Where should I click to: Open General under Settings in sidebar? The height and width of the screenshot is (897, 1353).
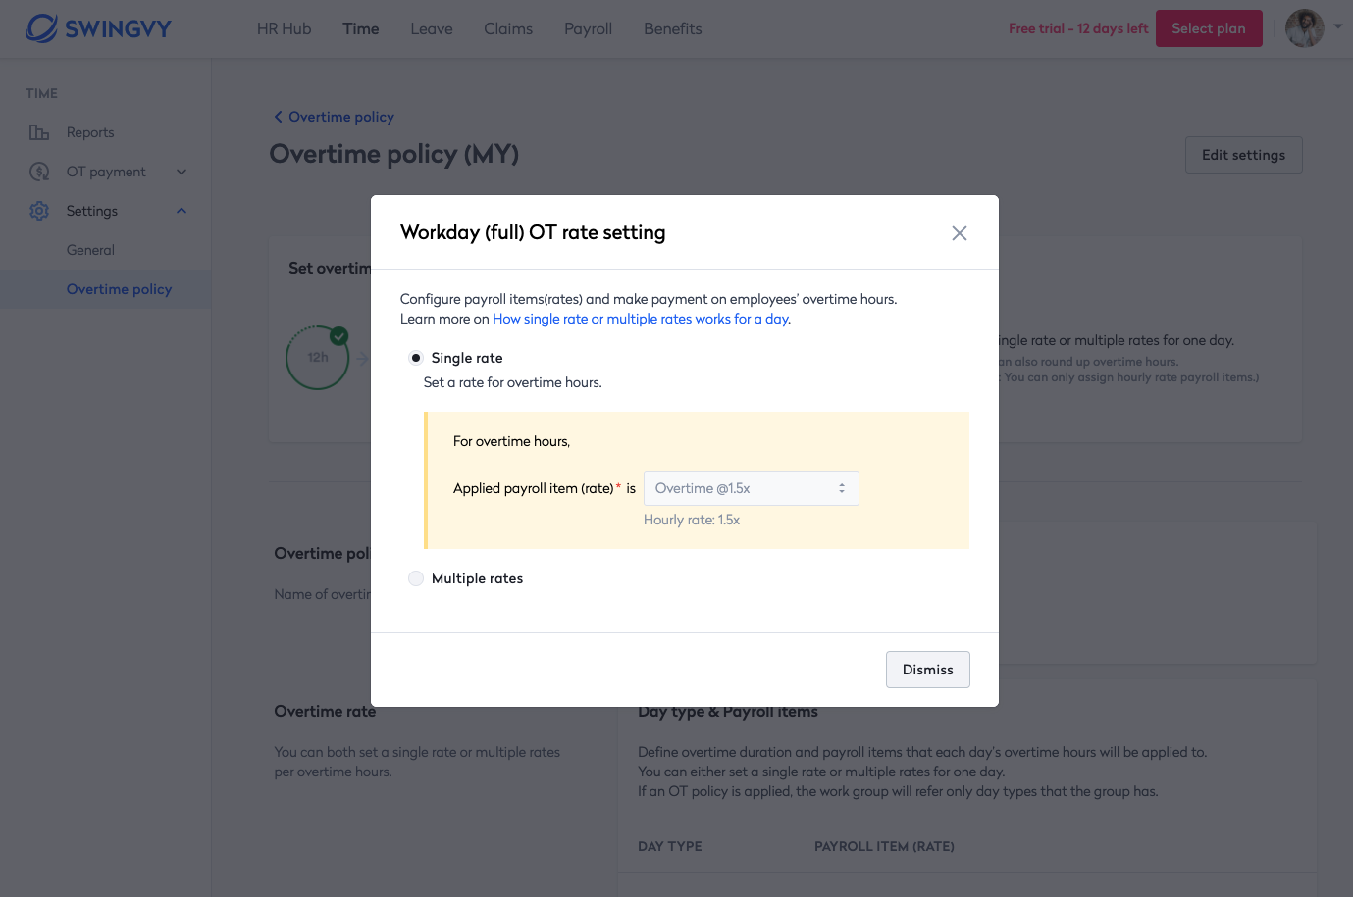click(90, 250)
